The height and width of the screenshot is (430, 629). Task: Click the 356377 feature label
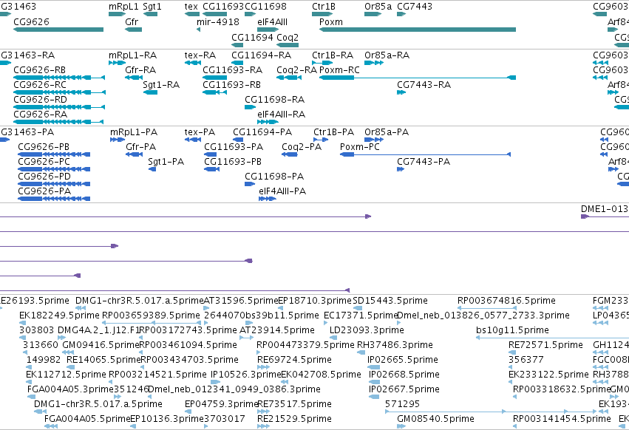pos(526,360)
